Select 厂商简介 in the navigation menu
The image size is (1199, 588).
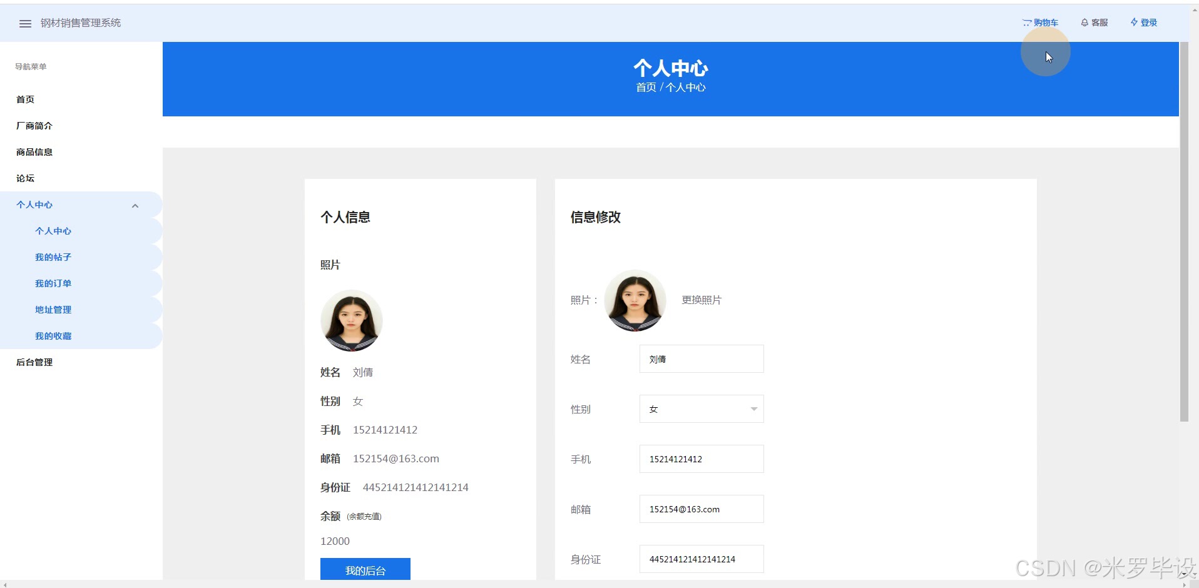tap(34, 126)
